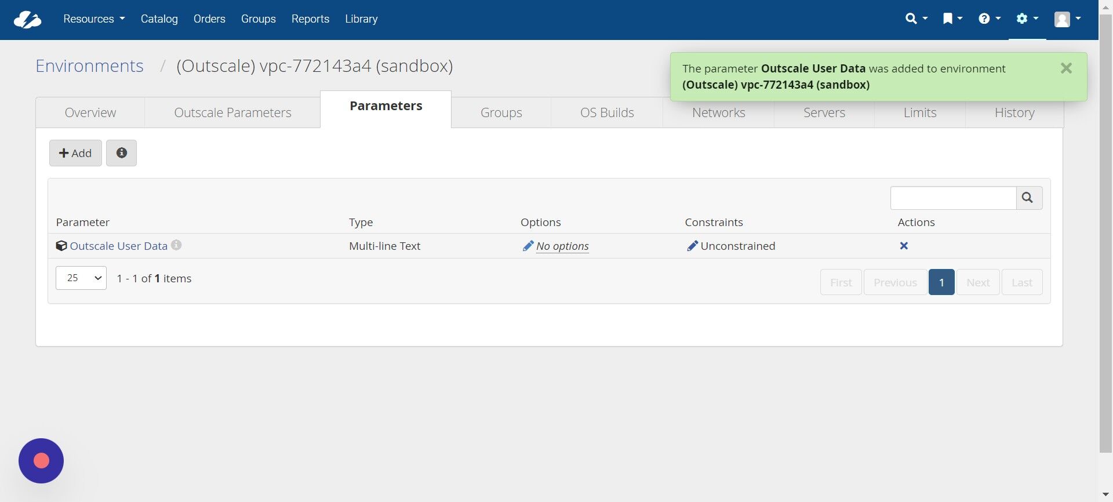1113x502 pixels.
Task: Switch to the Limits tab
Action: [x=920, y=114]
